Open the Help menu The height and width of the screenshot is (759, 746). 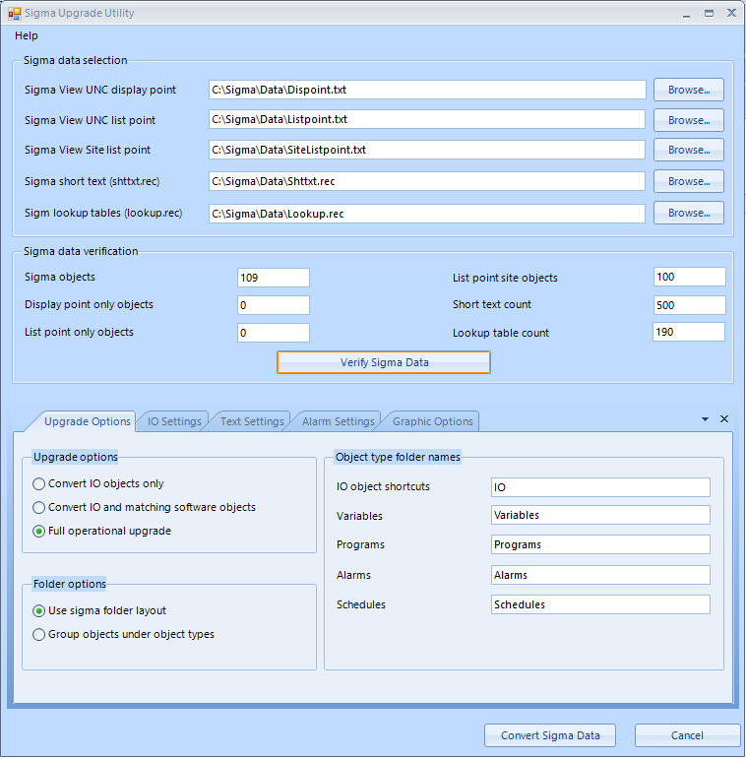27,35
